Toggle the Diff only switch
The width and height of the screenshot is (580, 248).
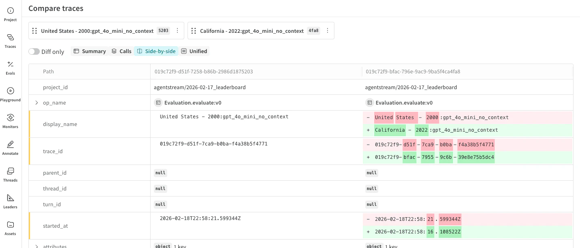click(x=34, y=51)
